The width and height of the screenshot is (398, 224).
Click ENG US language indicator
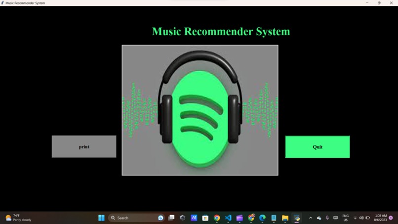[346, 218]
